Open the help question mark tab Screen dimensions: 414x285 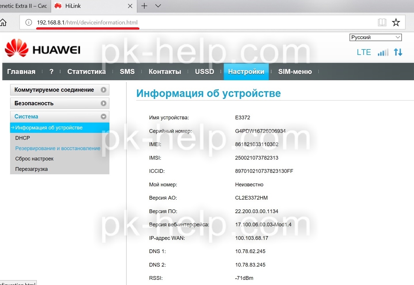52,72
